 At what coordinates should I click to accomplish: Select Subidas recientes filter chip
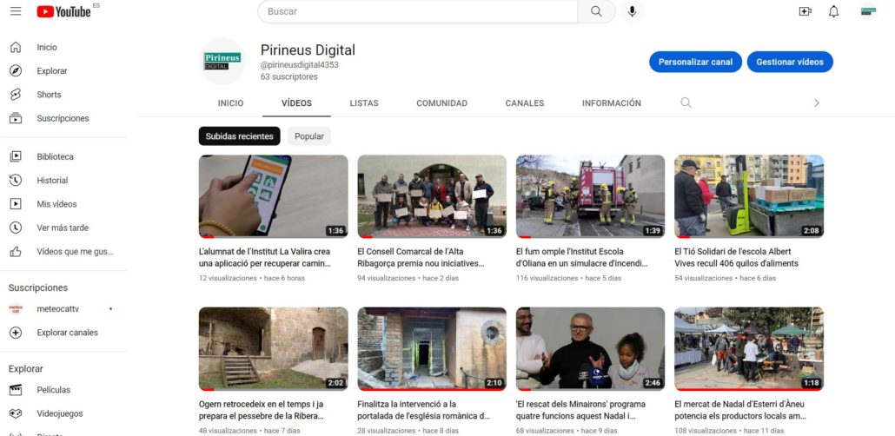tap(239, 136)
